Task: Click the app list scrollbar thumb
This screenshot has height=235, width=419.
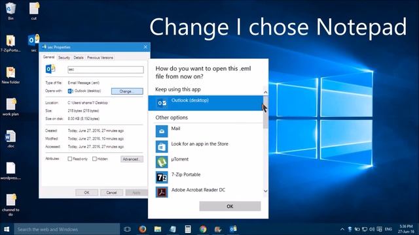Action: point(265,112)
